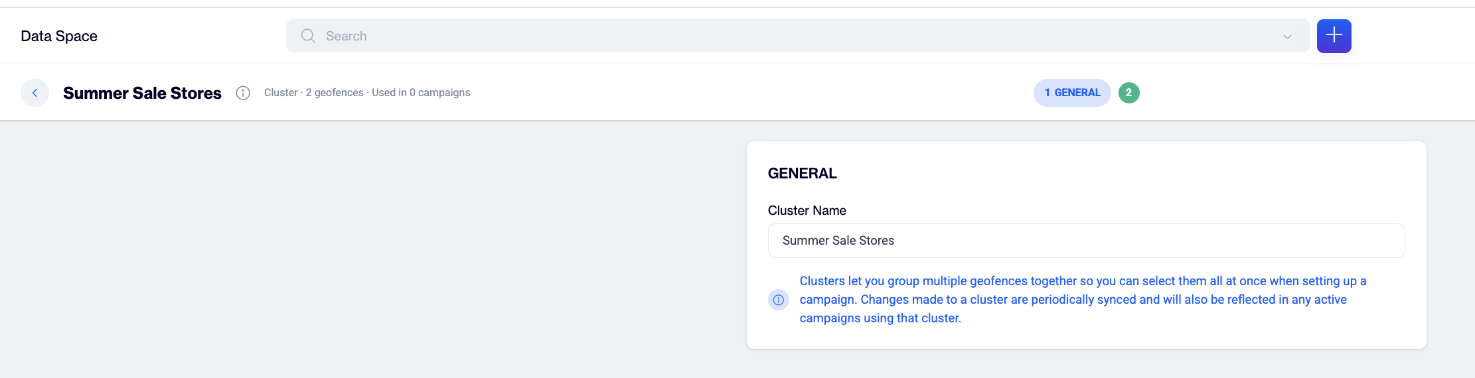Click the 2 geofences text in the header
The width and height of the screenshot is (1475, 378).
pyautogui.click(x=335, y=93)
